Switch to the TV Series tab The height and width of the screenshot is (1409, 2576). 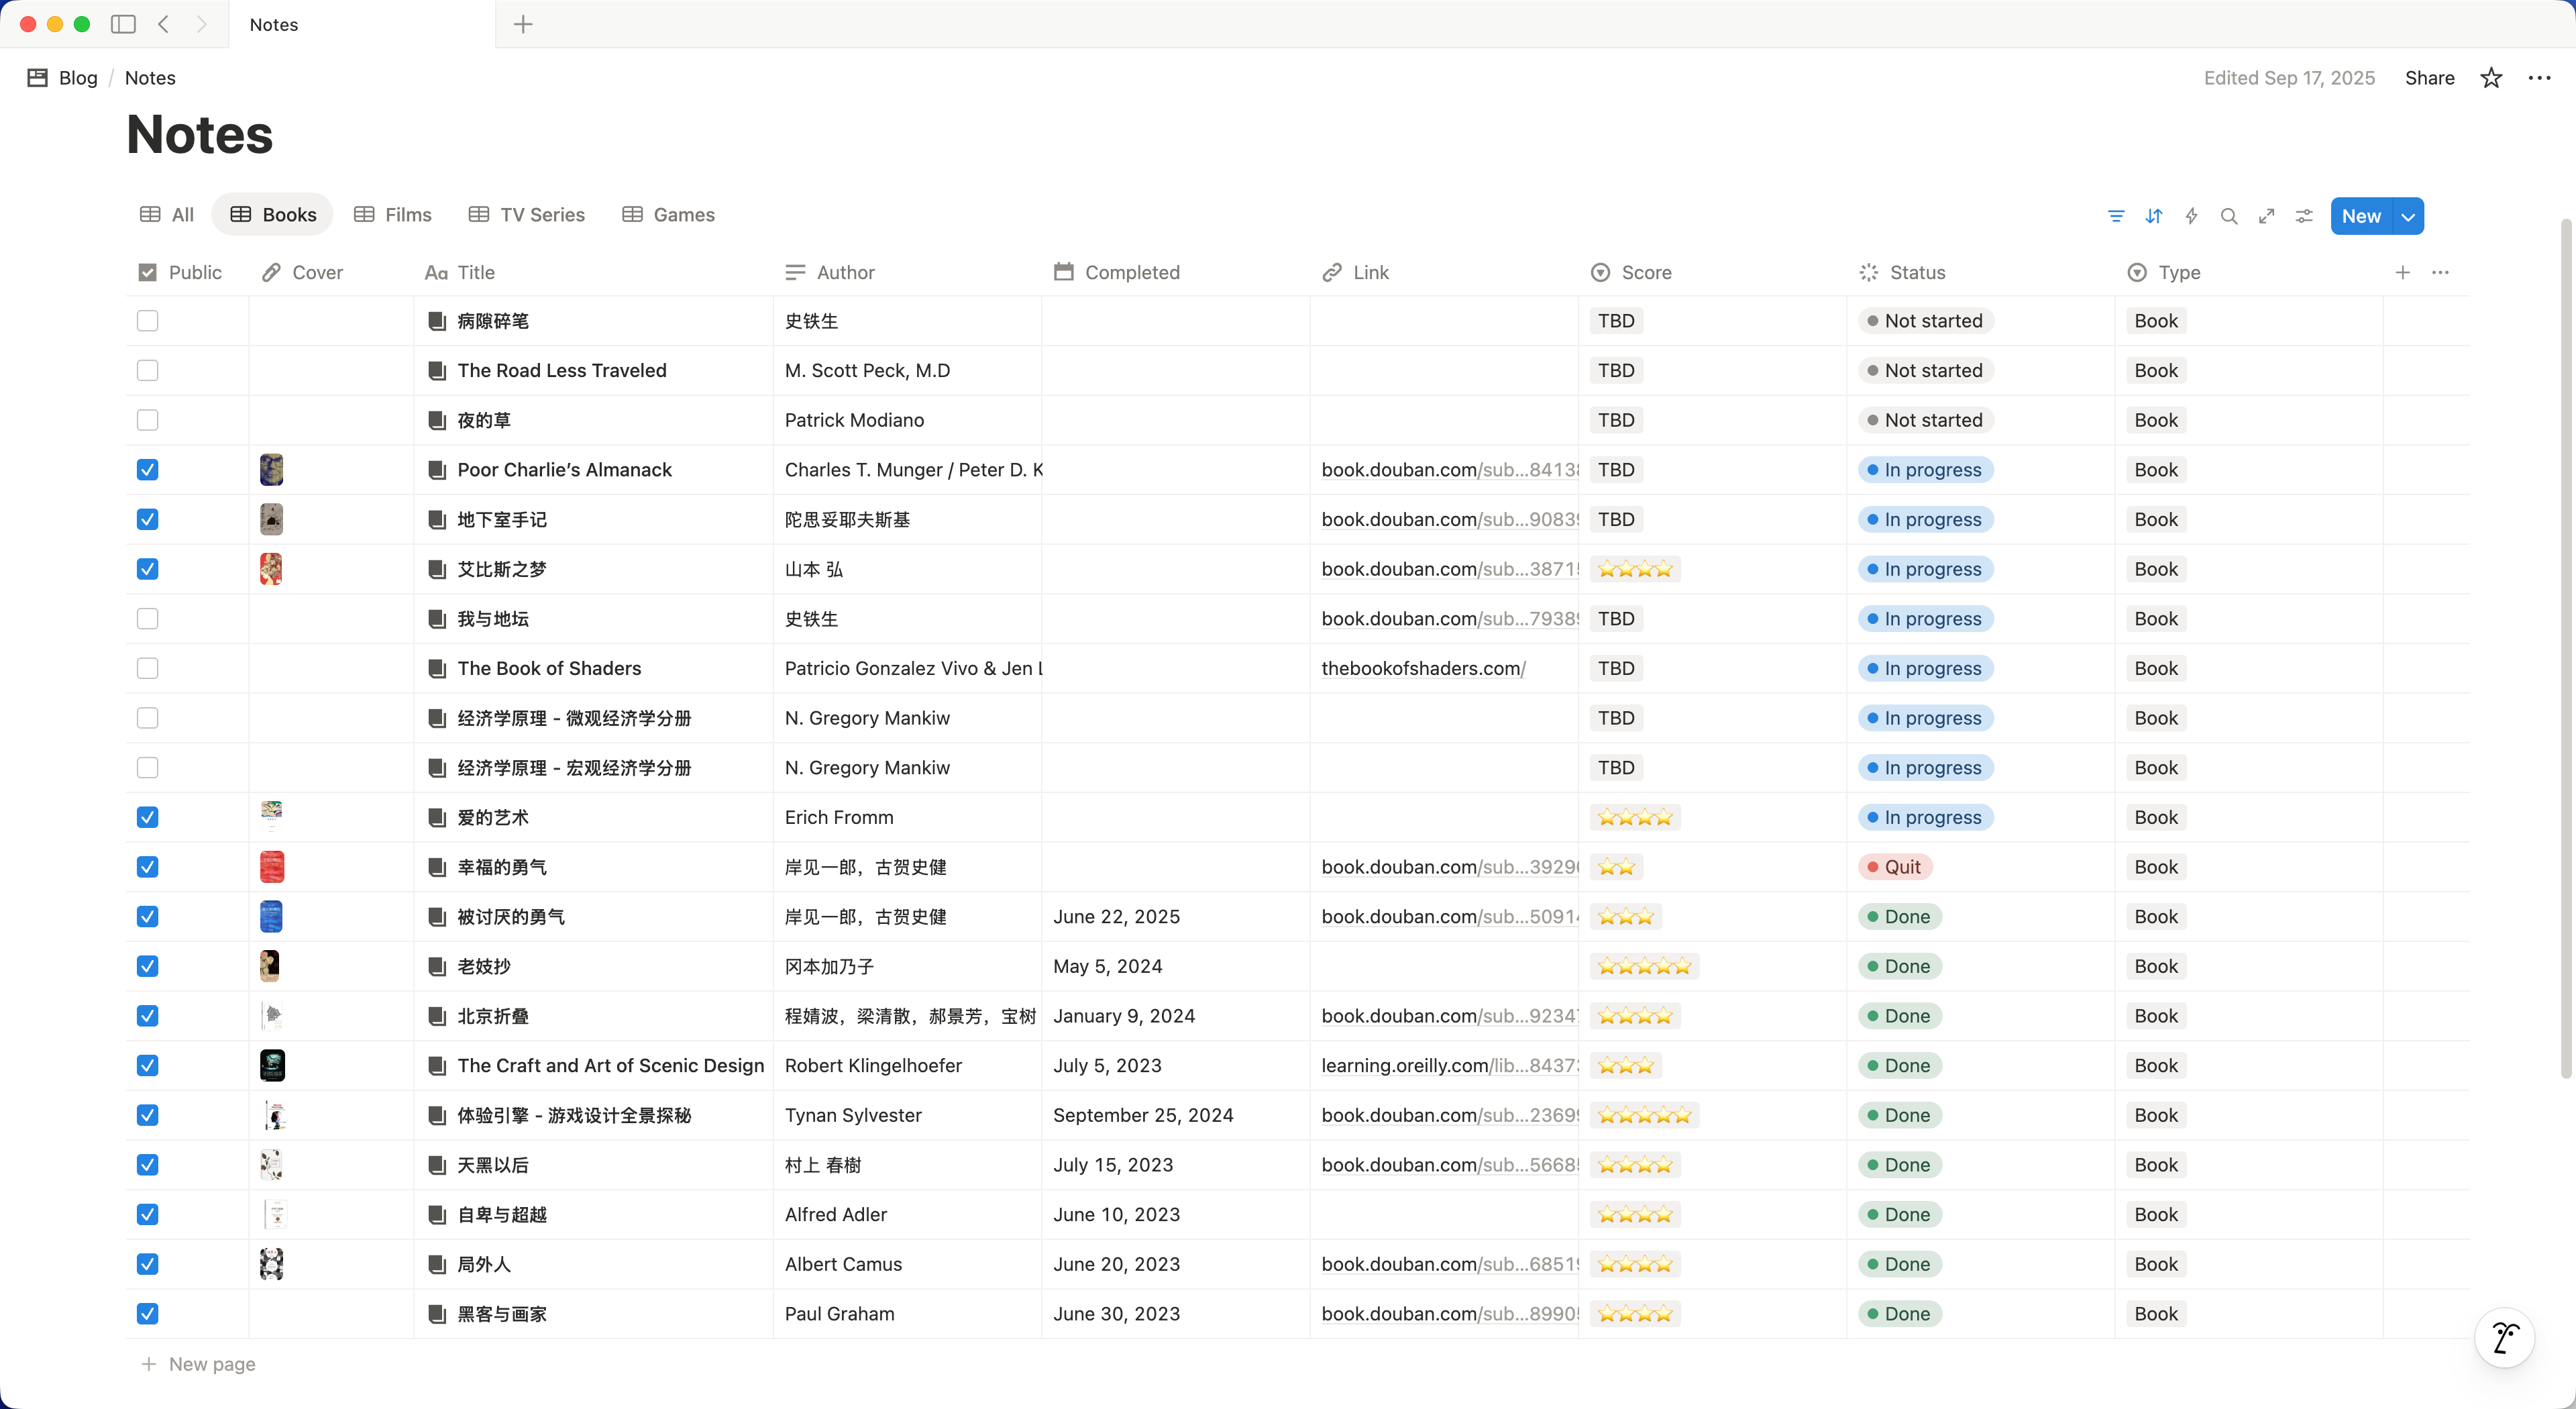click(x=527, y=215)
